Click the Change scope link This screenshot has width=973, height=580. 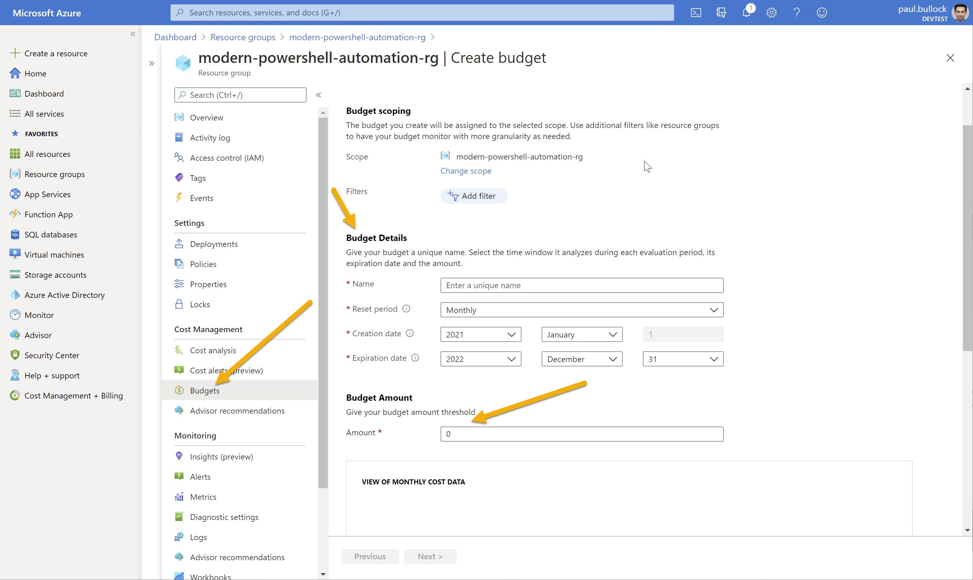[x=466, y=171]
